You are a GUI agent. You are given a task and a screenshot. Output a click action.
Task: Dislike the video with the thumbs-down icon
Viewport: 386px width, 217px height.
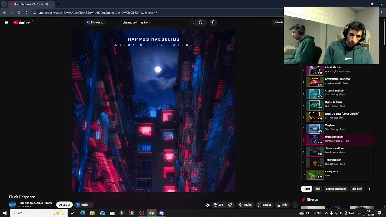230,205
